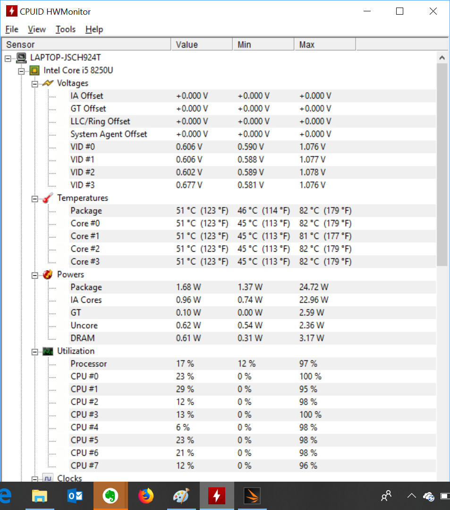This screenshot has width=450, height=510.
Task: Click the Sensor column header
Action: pyautogui.click(x=86, y=44)
